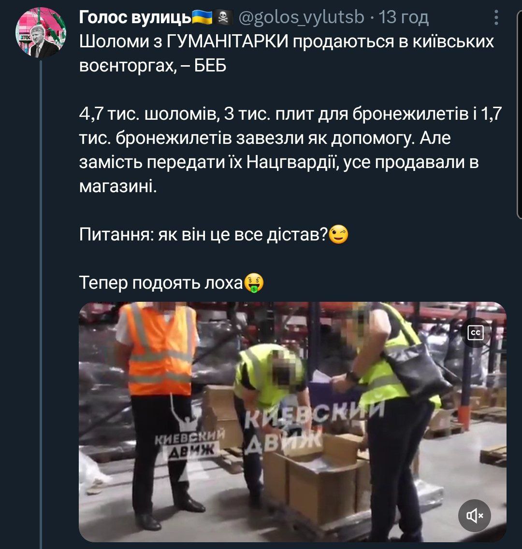Viewport: 522px width, 549px height.
Task: Open the @golos_vylutsb handle link
Action: (301, 17)
